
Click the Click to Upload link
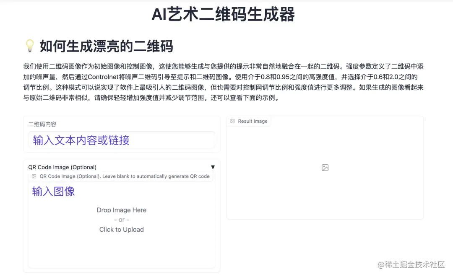tap(122, 229)
